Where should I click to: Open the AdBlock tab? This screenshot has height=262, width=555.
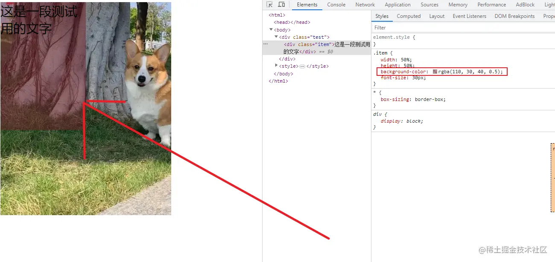pyautogui.click(x=525, y=5)
